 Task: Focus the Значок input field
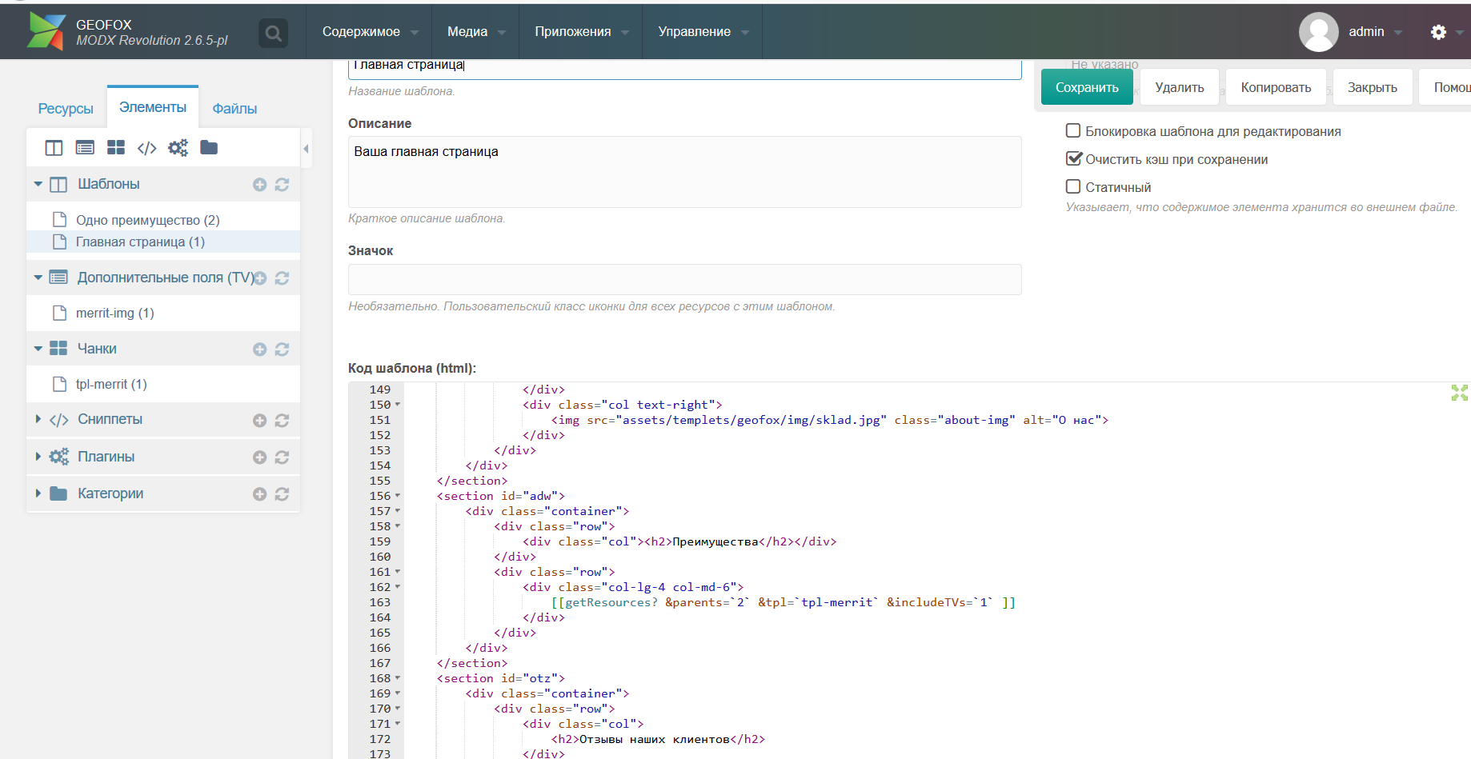685,279
